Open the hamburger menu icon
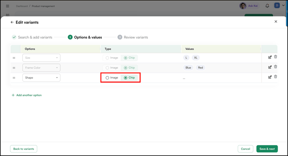288x156 pixels. pyautogui.click(x=8, y=6)
